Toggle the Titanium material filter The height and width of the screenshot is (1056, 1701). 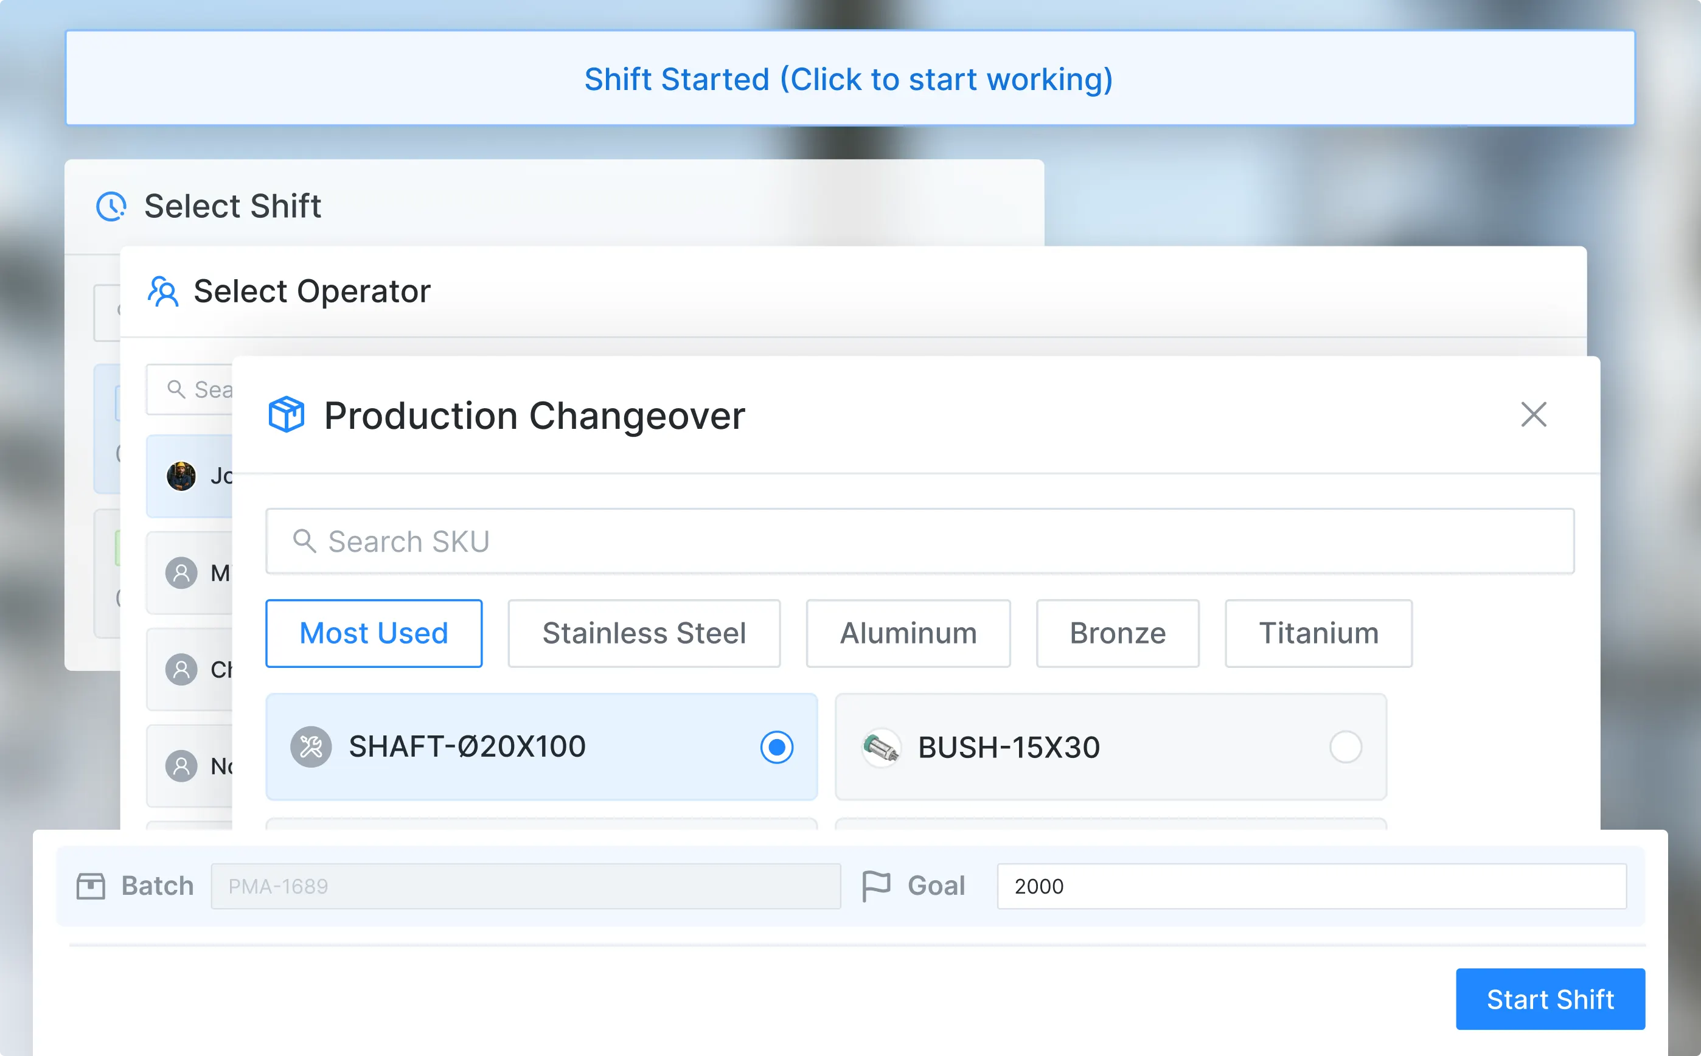click(x=1318, y=633)
